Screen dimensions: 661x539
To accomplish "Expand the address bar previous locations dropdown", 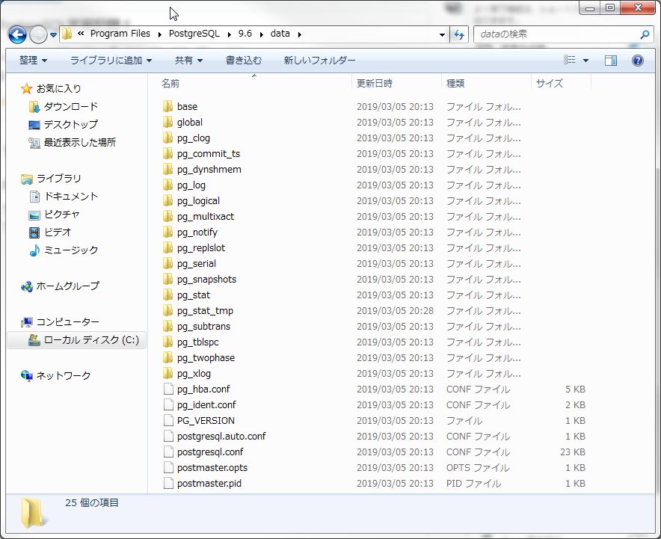I will click(442, 34).
